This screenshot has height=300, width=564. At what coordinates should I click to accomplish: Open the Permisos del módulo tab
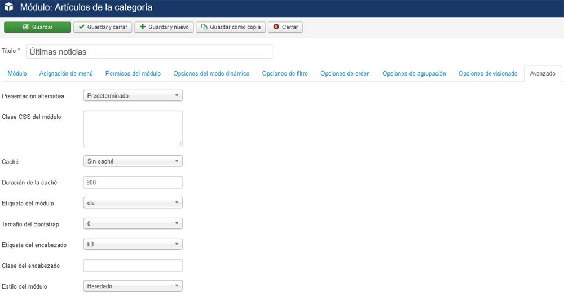click(133, 73)
